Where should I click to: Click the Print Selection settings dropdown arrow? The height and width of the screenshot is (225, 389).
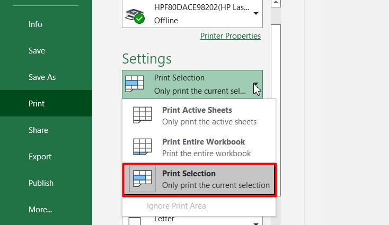pyautogui.click(x=256, y=84)
